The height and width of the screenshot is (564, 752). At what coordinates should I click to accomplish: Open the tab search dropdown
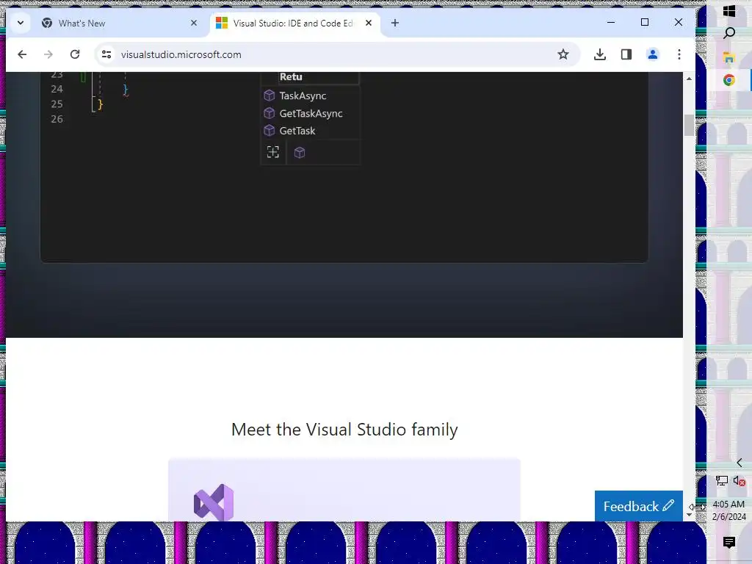point(21,23)
